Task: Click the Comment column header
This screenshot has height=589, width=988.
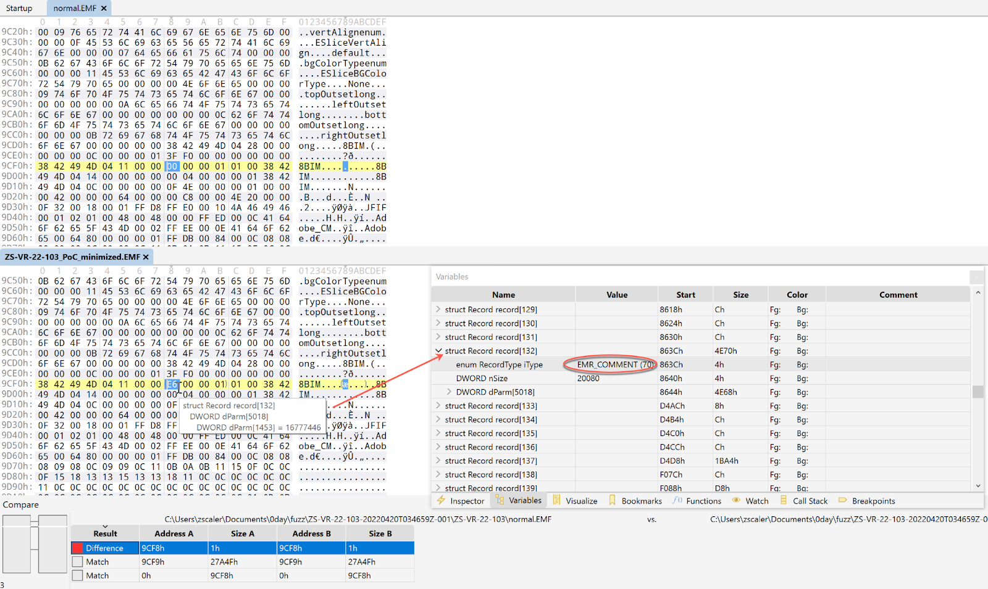Action: [x=898, y=295]
